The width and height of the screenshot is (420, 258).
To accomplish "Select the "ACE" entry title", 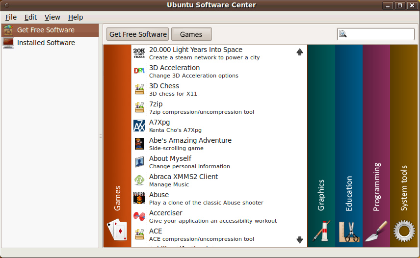I will [x=156, y=232].
